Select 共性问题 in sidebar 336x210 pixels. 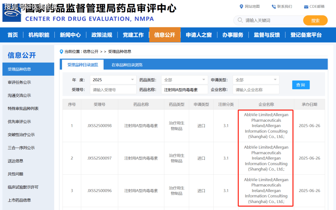coord(16,174)
